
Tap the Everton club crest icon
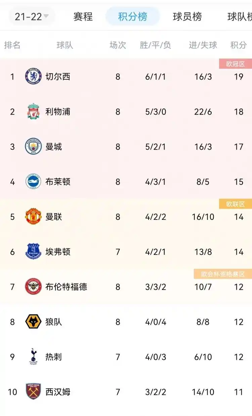(33, 252)
